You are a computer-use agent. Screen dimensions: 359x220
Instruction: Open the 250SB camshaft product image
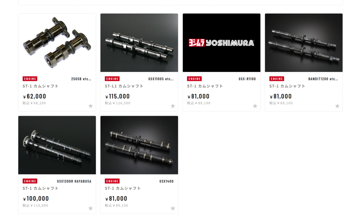[x=57, y=42]
